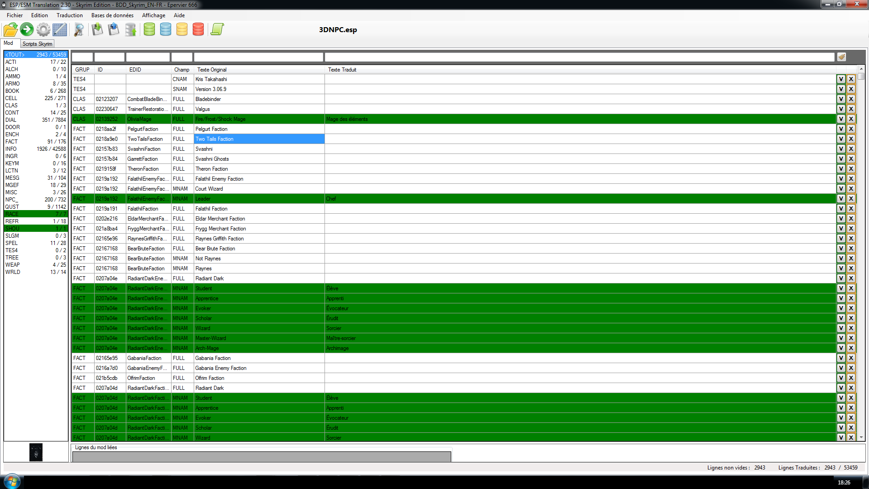
Task: Click the blue grid-and-pencil editor icon
Action: click(60, 30)
